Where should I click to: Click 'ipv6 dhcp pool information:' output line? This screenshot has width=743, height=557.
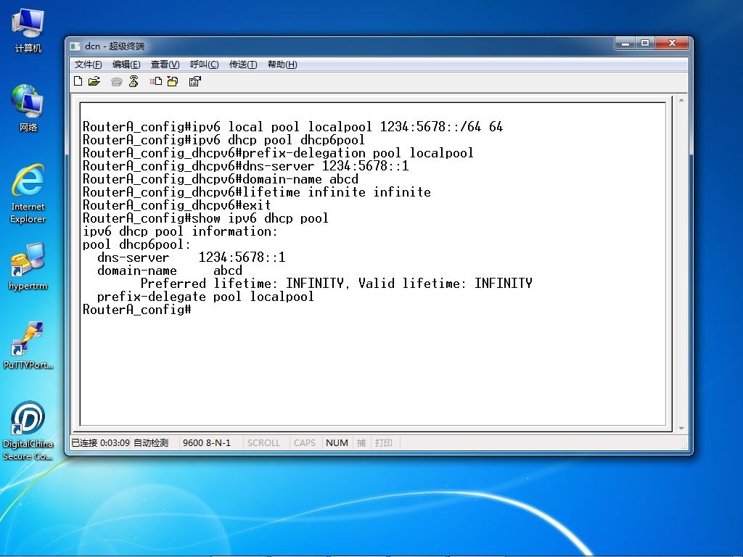tap(180, 231)
